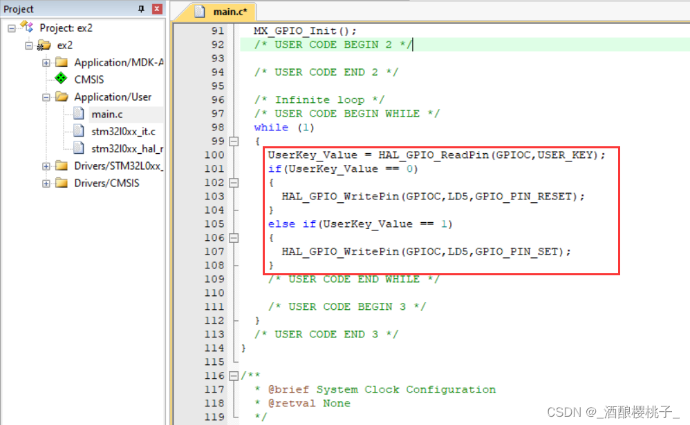Viewport: 690px width, 425px height.
Task: Click the Project: ex2 workspace icon
Action: (x=27, y=27)
